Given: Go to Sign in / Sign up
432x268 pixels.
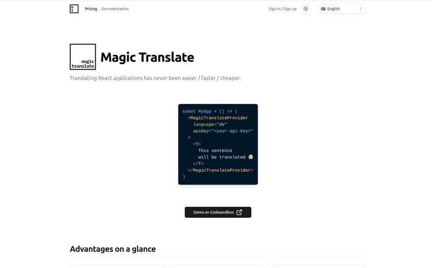Looking at the screenshot, I should click(282, 9).
